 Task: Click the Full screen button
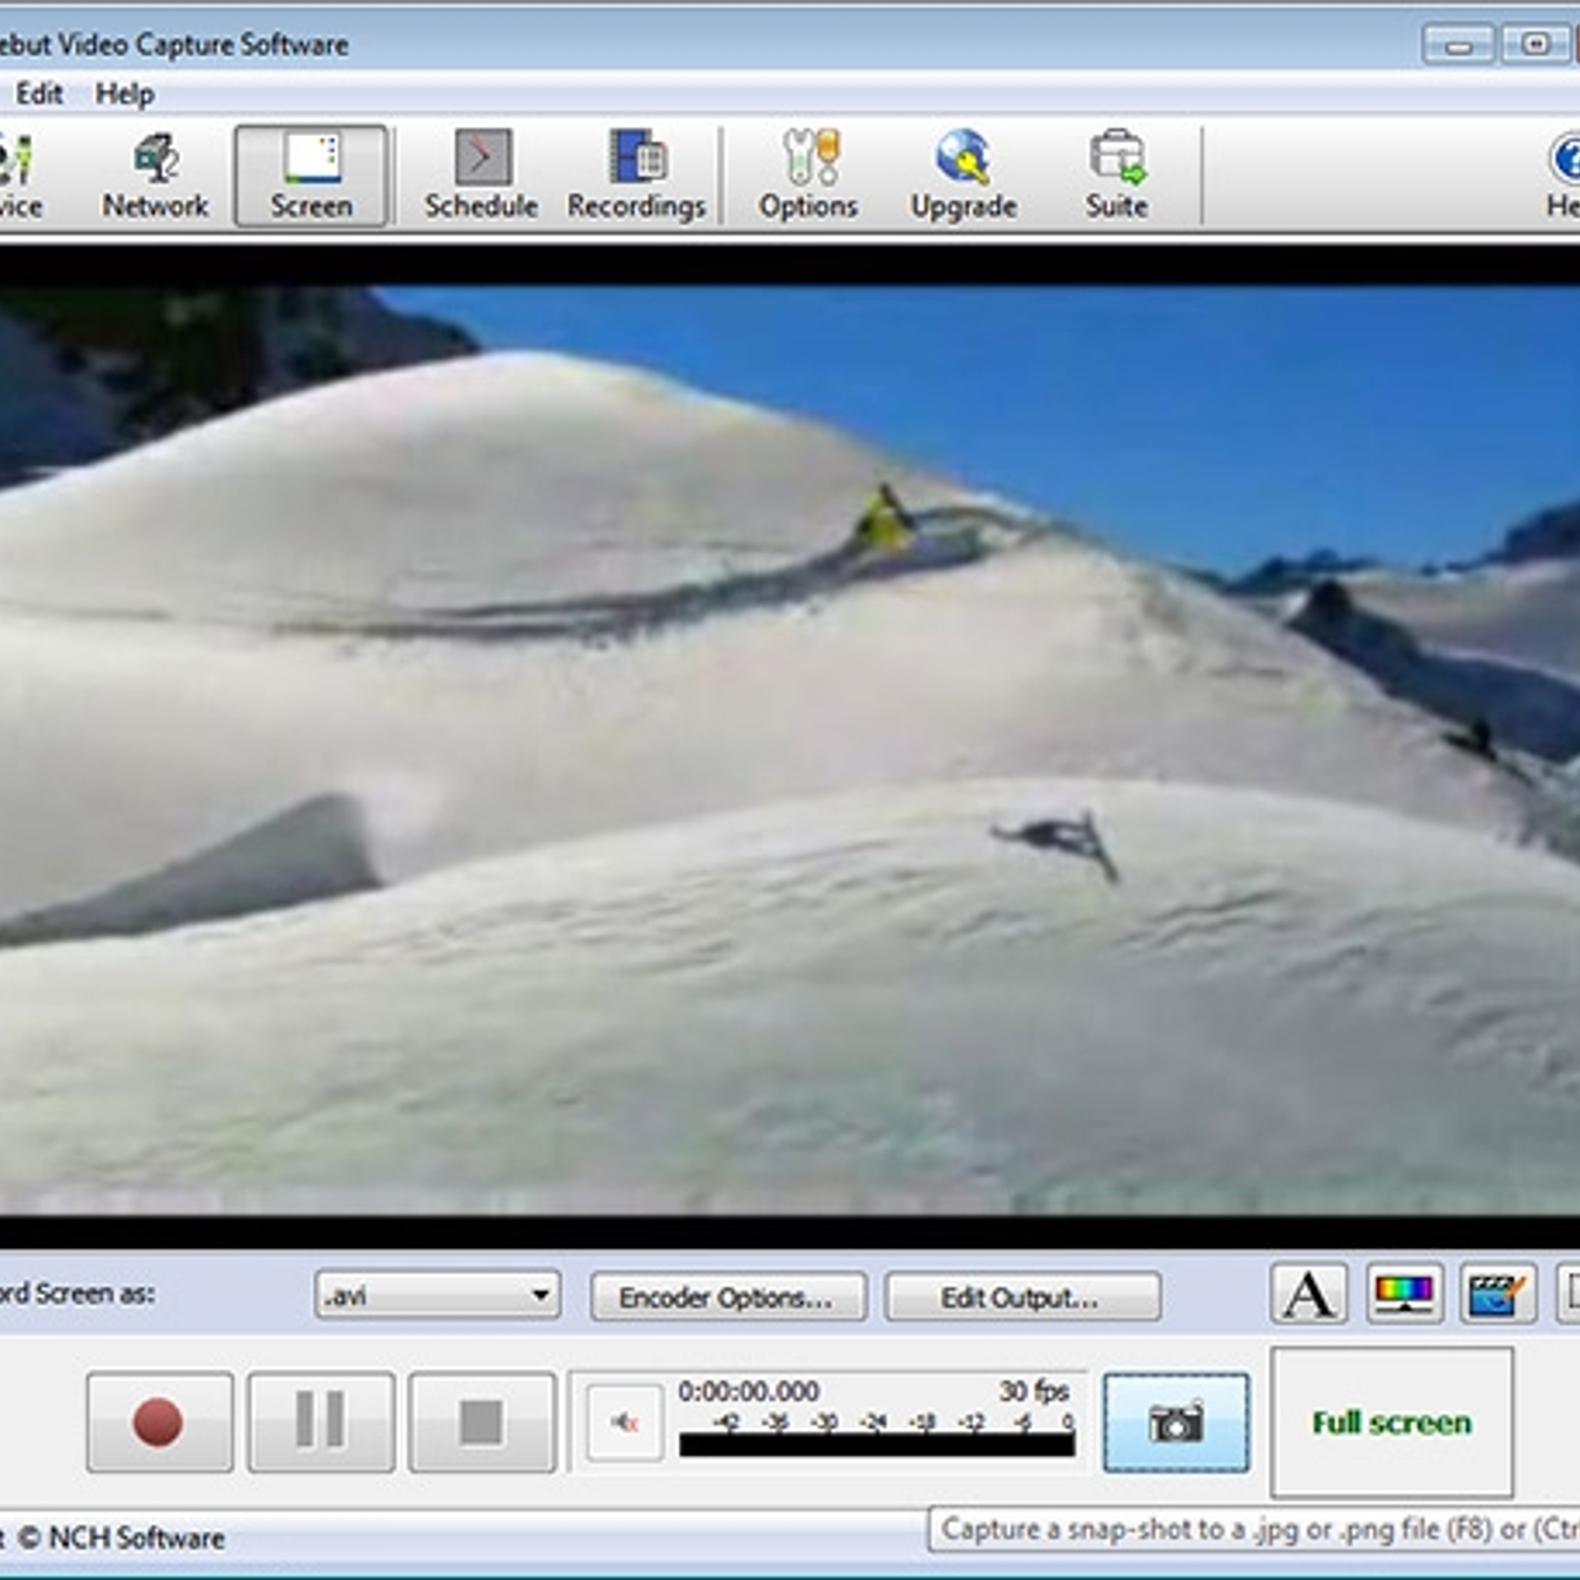click(1391, 1422)
